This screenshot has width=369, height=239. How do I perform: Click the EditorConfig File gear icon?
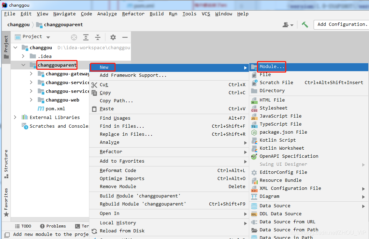(x=254, y=172)
